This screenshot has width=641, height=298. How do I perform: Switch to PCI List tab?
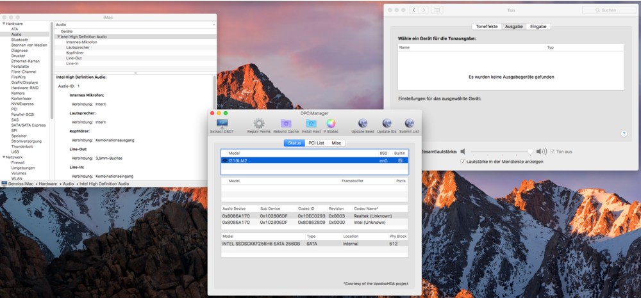coord(317,143)
